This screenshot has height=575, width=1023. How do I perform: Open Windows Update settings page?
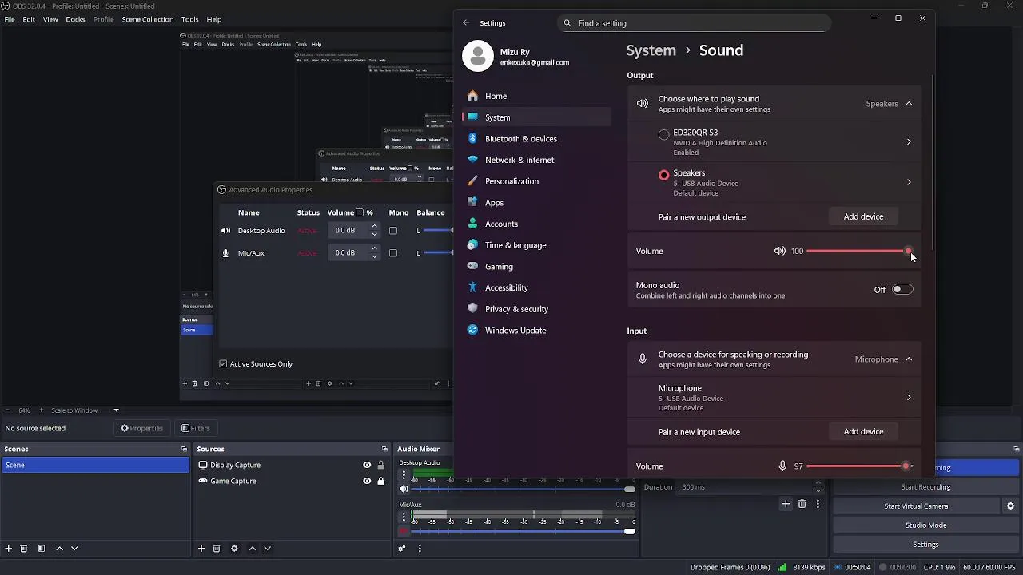(x=536, y=331)
